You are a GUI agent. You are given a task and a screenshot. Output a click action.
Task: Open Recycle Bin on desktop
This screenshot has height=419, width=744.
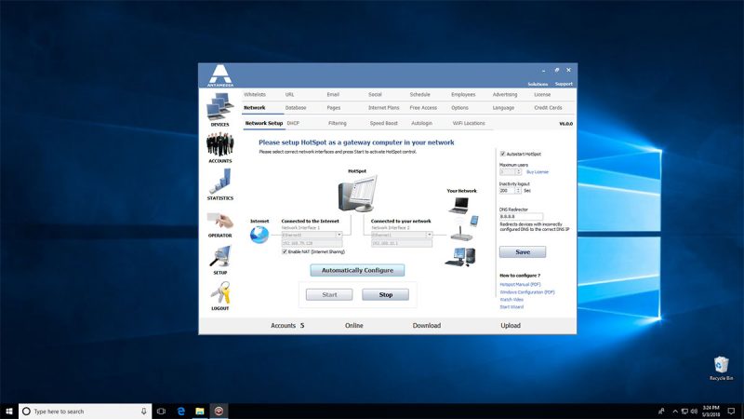click(x=721, y=363)
